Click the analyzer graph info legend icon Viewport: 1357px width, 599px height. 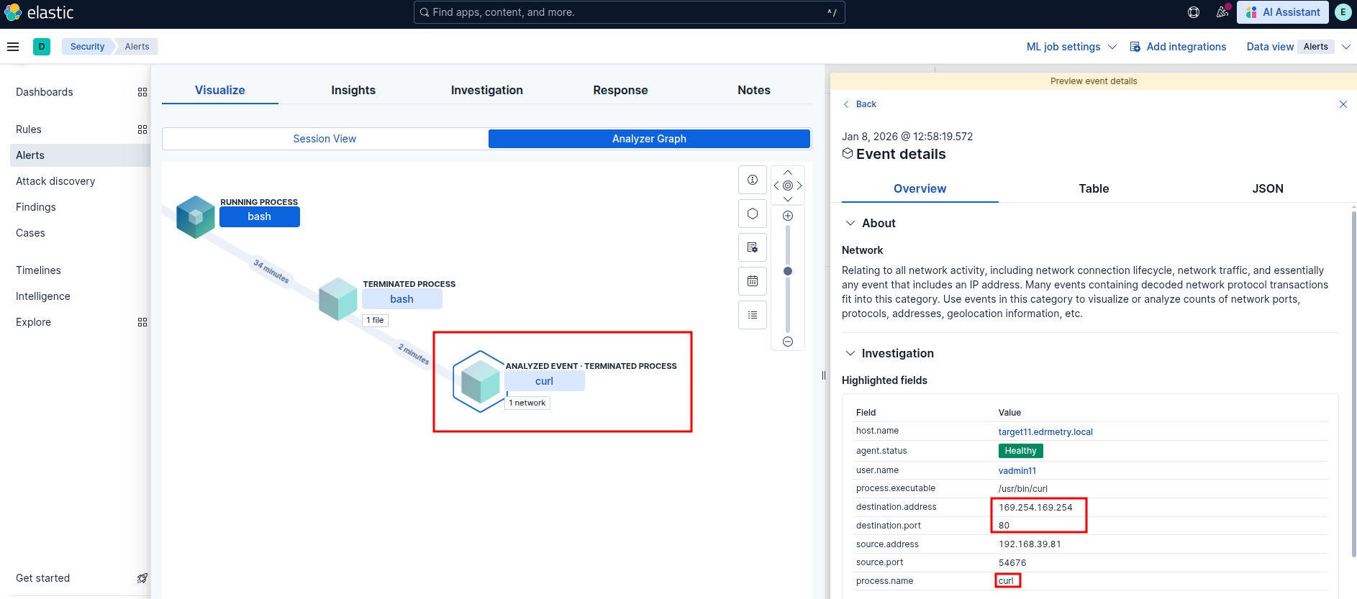pos(752,180)
